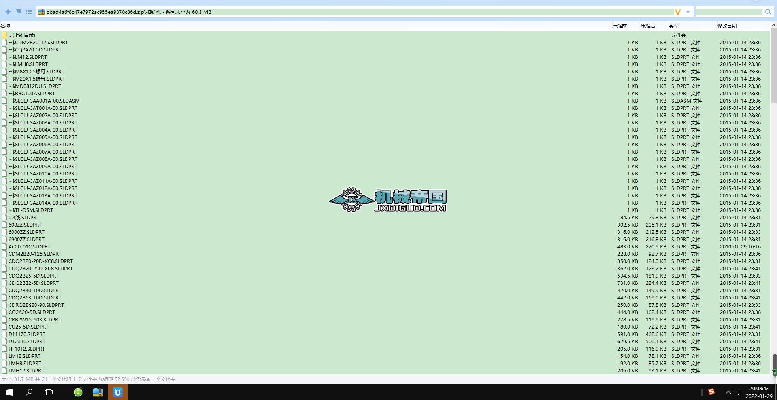777x400 pixels.
Task: Click the file icon beside 608ZZ.SLDPRT
Action: [x=4, y=225]
